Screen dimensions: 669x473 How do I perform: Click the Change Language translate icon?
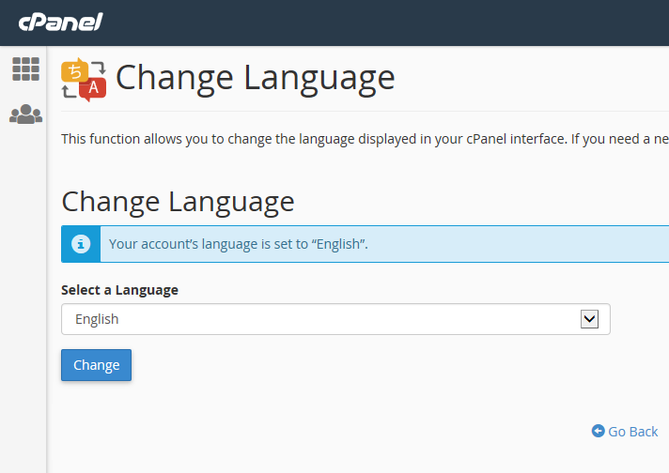[x=84, y=80]
